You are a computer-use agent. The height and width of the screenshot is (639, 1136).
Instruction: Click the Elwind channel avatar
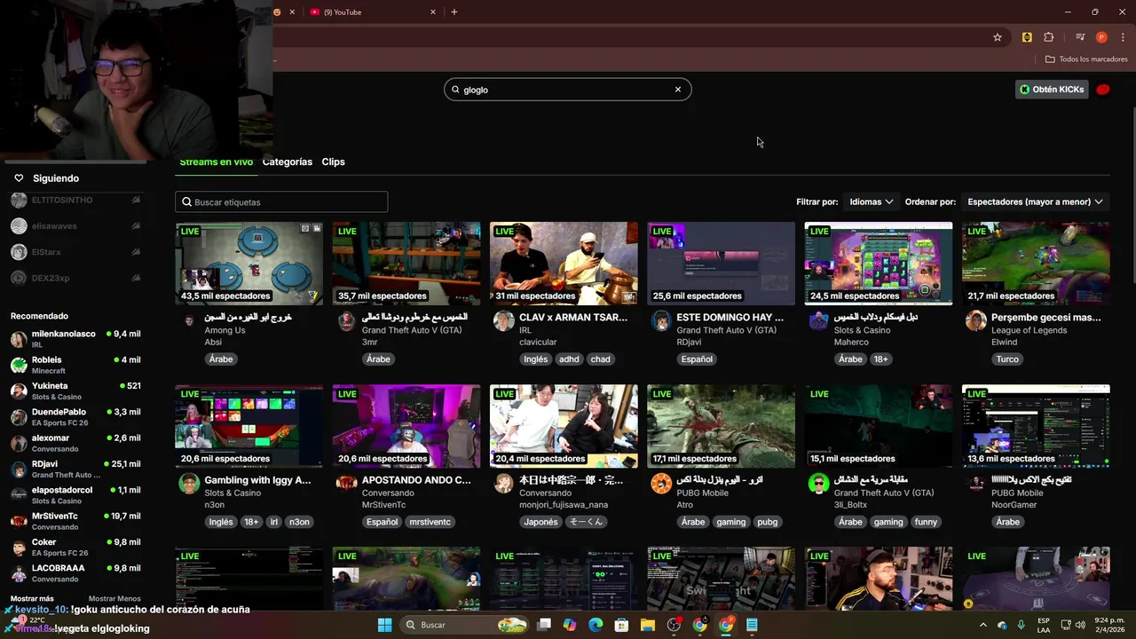(976, 321)
